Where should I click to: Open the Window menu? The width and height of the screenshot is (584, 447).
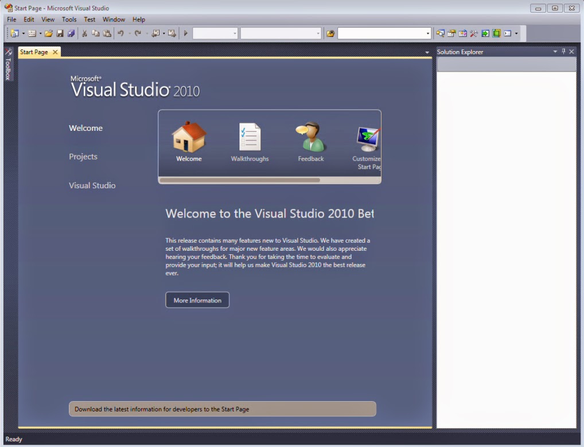click(x=114, y=20)
